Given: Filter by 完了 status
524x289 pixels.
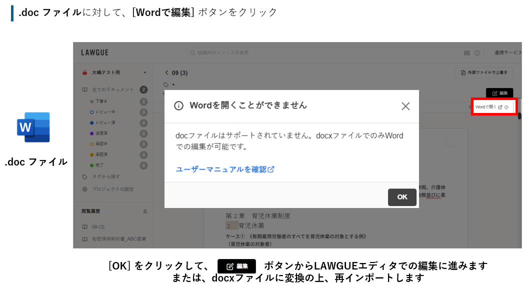Looking at the screenshot, I should (100, 165).
